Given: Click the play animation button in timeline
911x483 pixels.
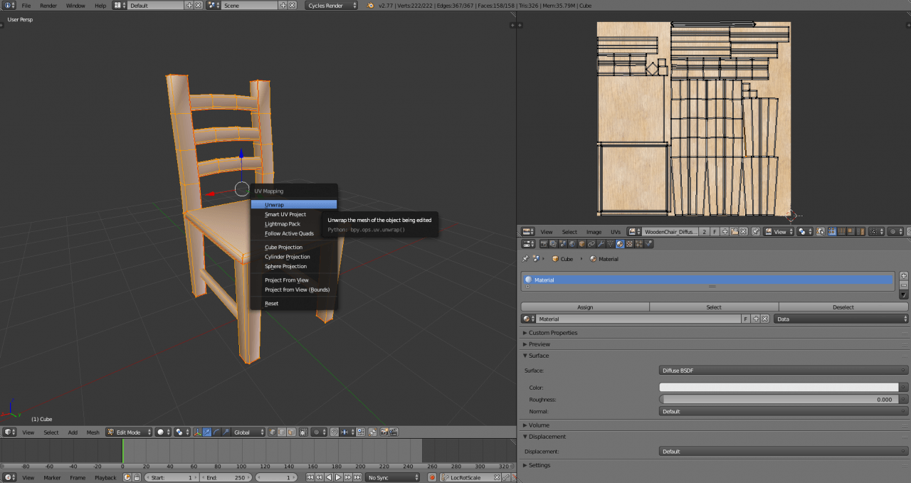Looking at the screenshot, I should [x=338, y=477].
